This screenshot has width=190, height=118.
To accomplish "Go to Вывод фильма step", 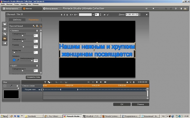I will 52,9.
